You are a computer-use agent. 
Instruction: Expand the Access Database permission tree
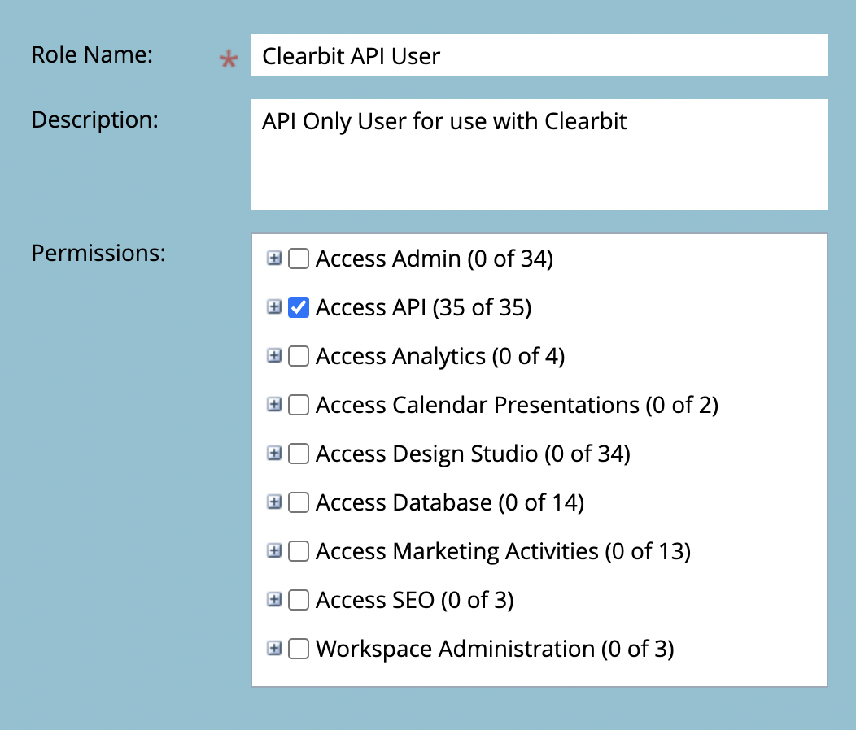click(274, 502)
